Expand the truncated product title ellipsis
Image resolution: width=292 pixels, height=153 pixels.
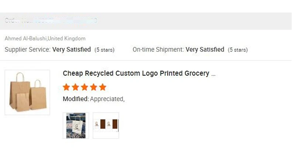click(213, 74)
